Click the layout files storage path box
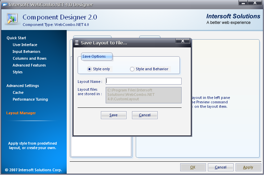Screen dimensions: 264x175 pyautogui.click(x=144, y=95)
